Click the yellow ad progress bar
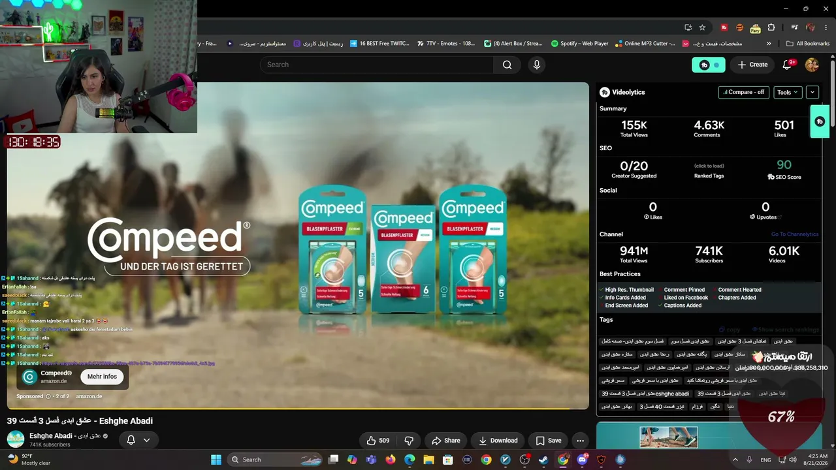 (x=298, y=409)
